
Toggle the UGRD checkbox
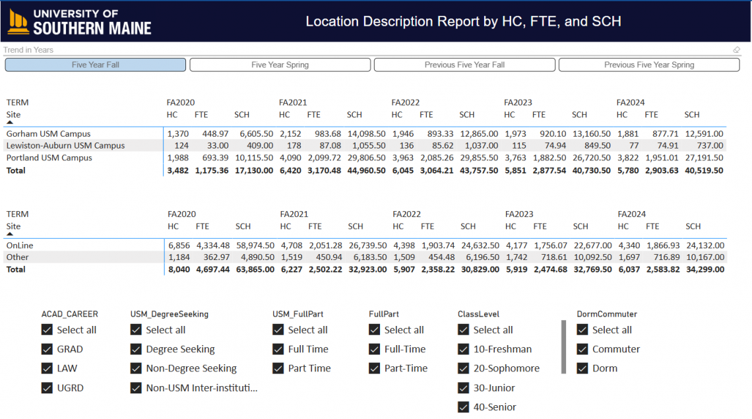pyautogui.click(x=47, y=388)
